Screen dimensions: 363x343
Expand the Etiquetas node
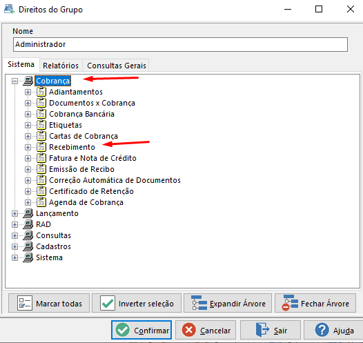[x=28, y=125]
